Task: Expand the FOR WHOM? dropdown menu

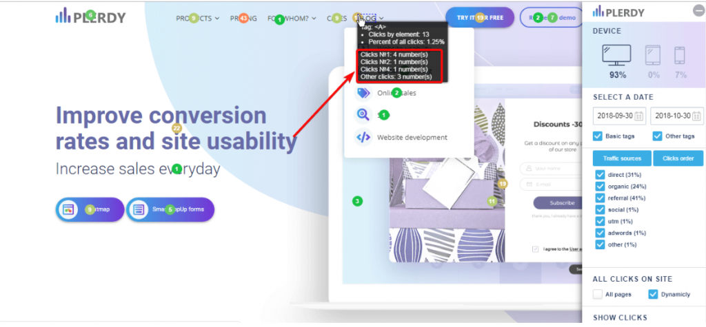Action: [292, 18]
